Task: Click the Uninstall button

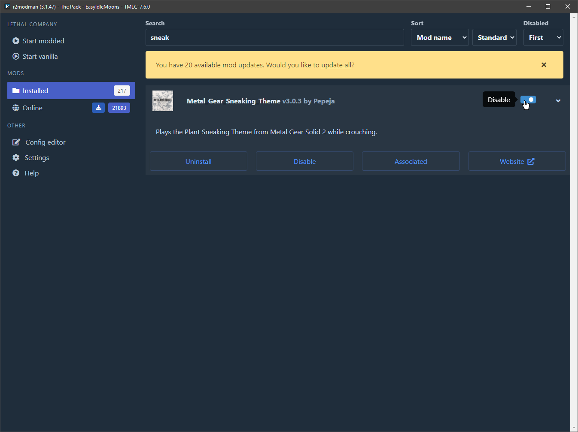Action: 198,161
